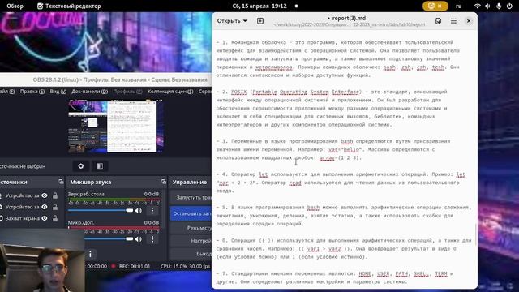The width and height of the screenshot is (519, 292).
Task: Switch keyboard layout via ru indicator
Action: point(458,6)
